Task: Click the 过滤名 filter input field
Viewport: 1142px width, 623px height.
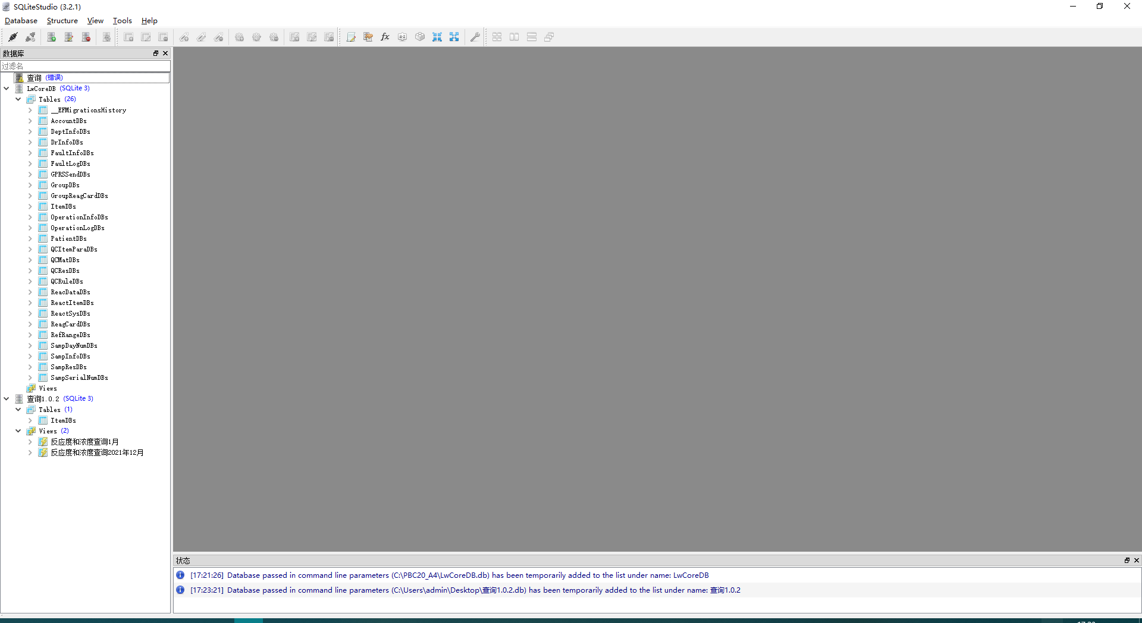Action: [85, 66]
